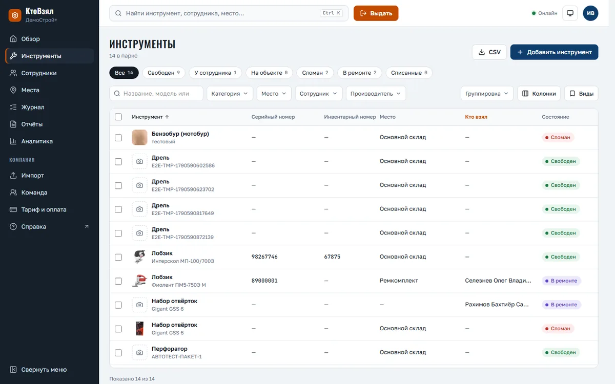Select the Все 14 filter tab
The image size is (615, 384).
pyautogui.click(x=124, y=73)
